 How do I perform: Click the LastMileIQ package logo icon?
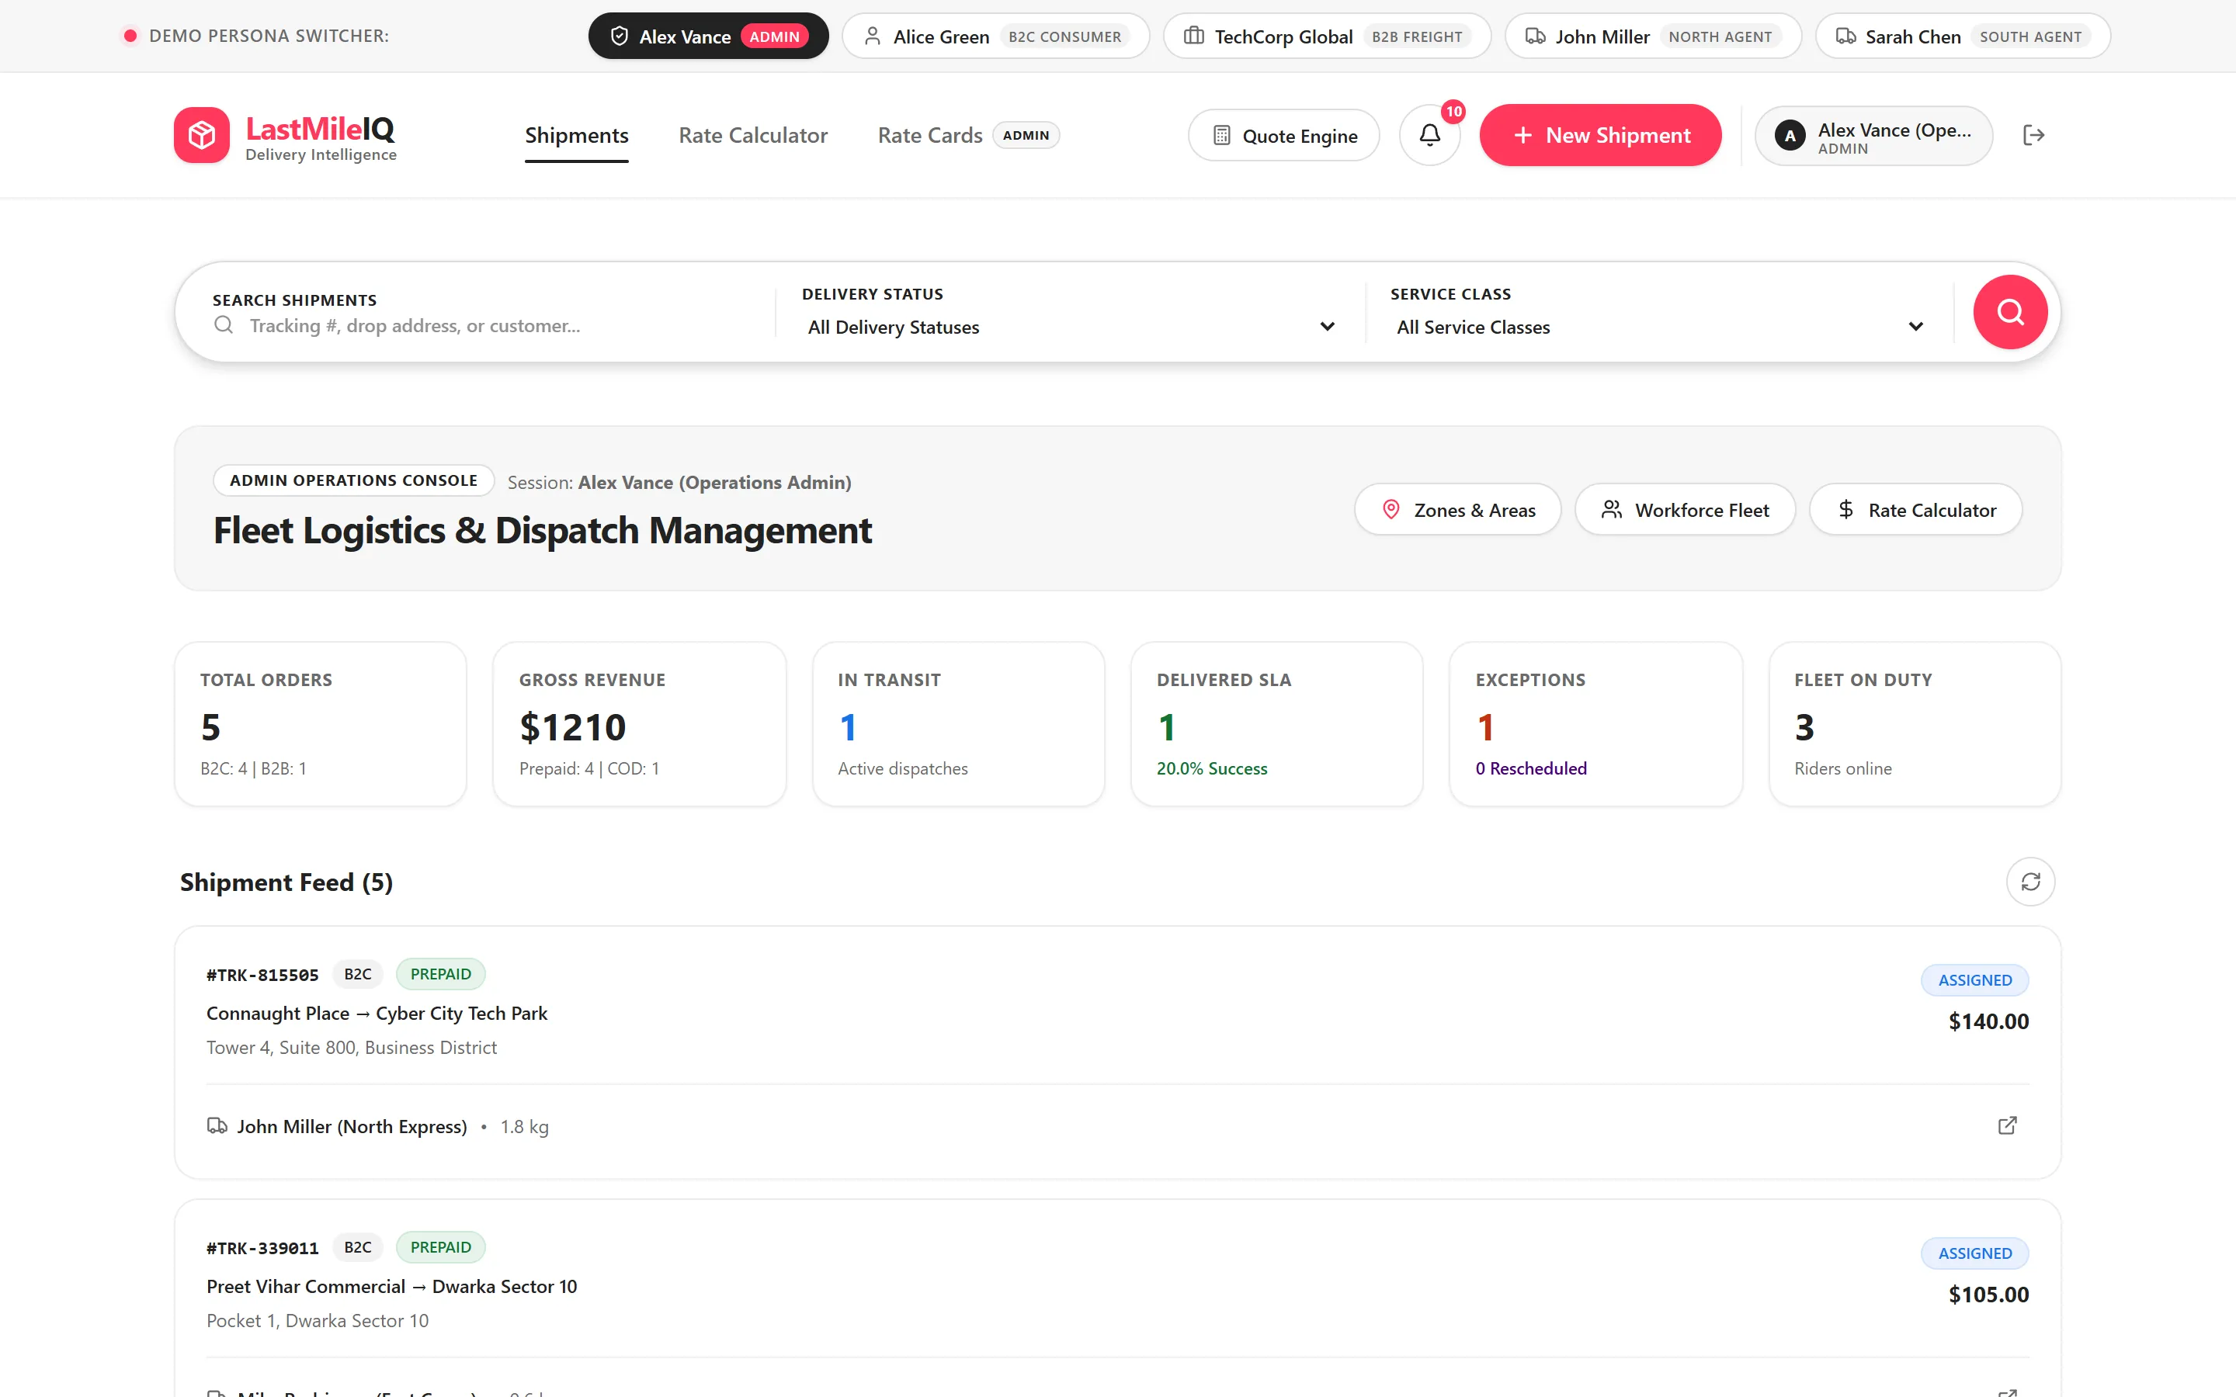coord(201,135)
